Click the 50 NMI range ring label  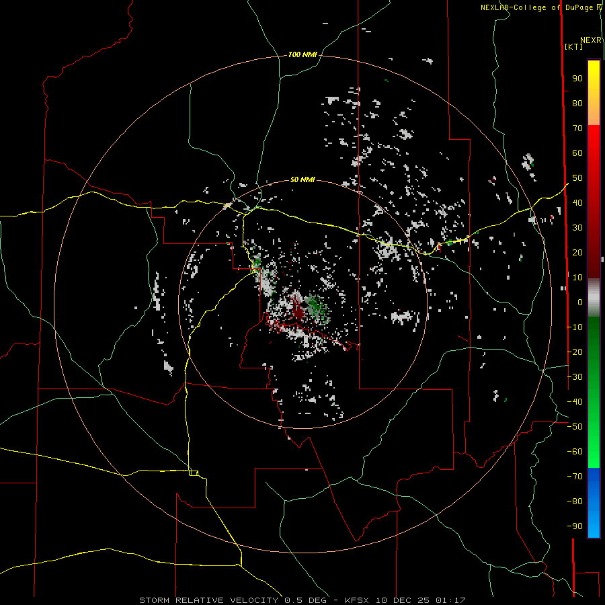point(302,179)
